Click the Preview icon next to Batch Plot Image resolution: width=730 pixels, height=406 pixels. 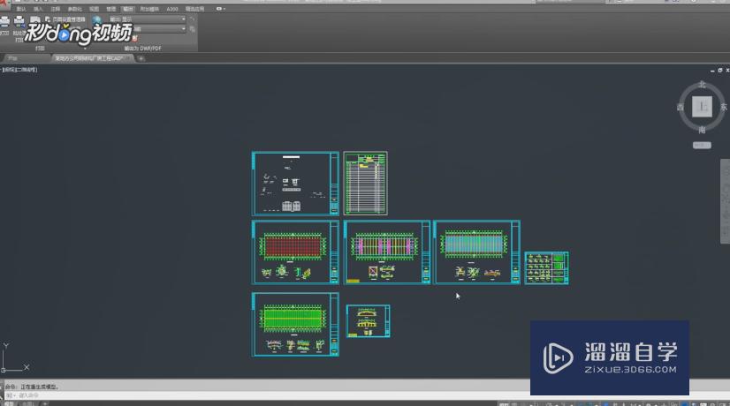(35, 21)
